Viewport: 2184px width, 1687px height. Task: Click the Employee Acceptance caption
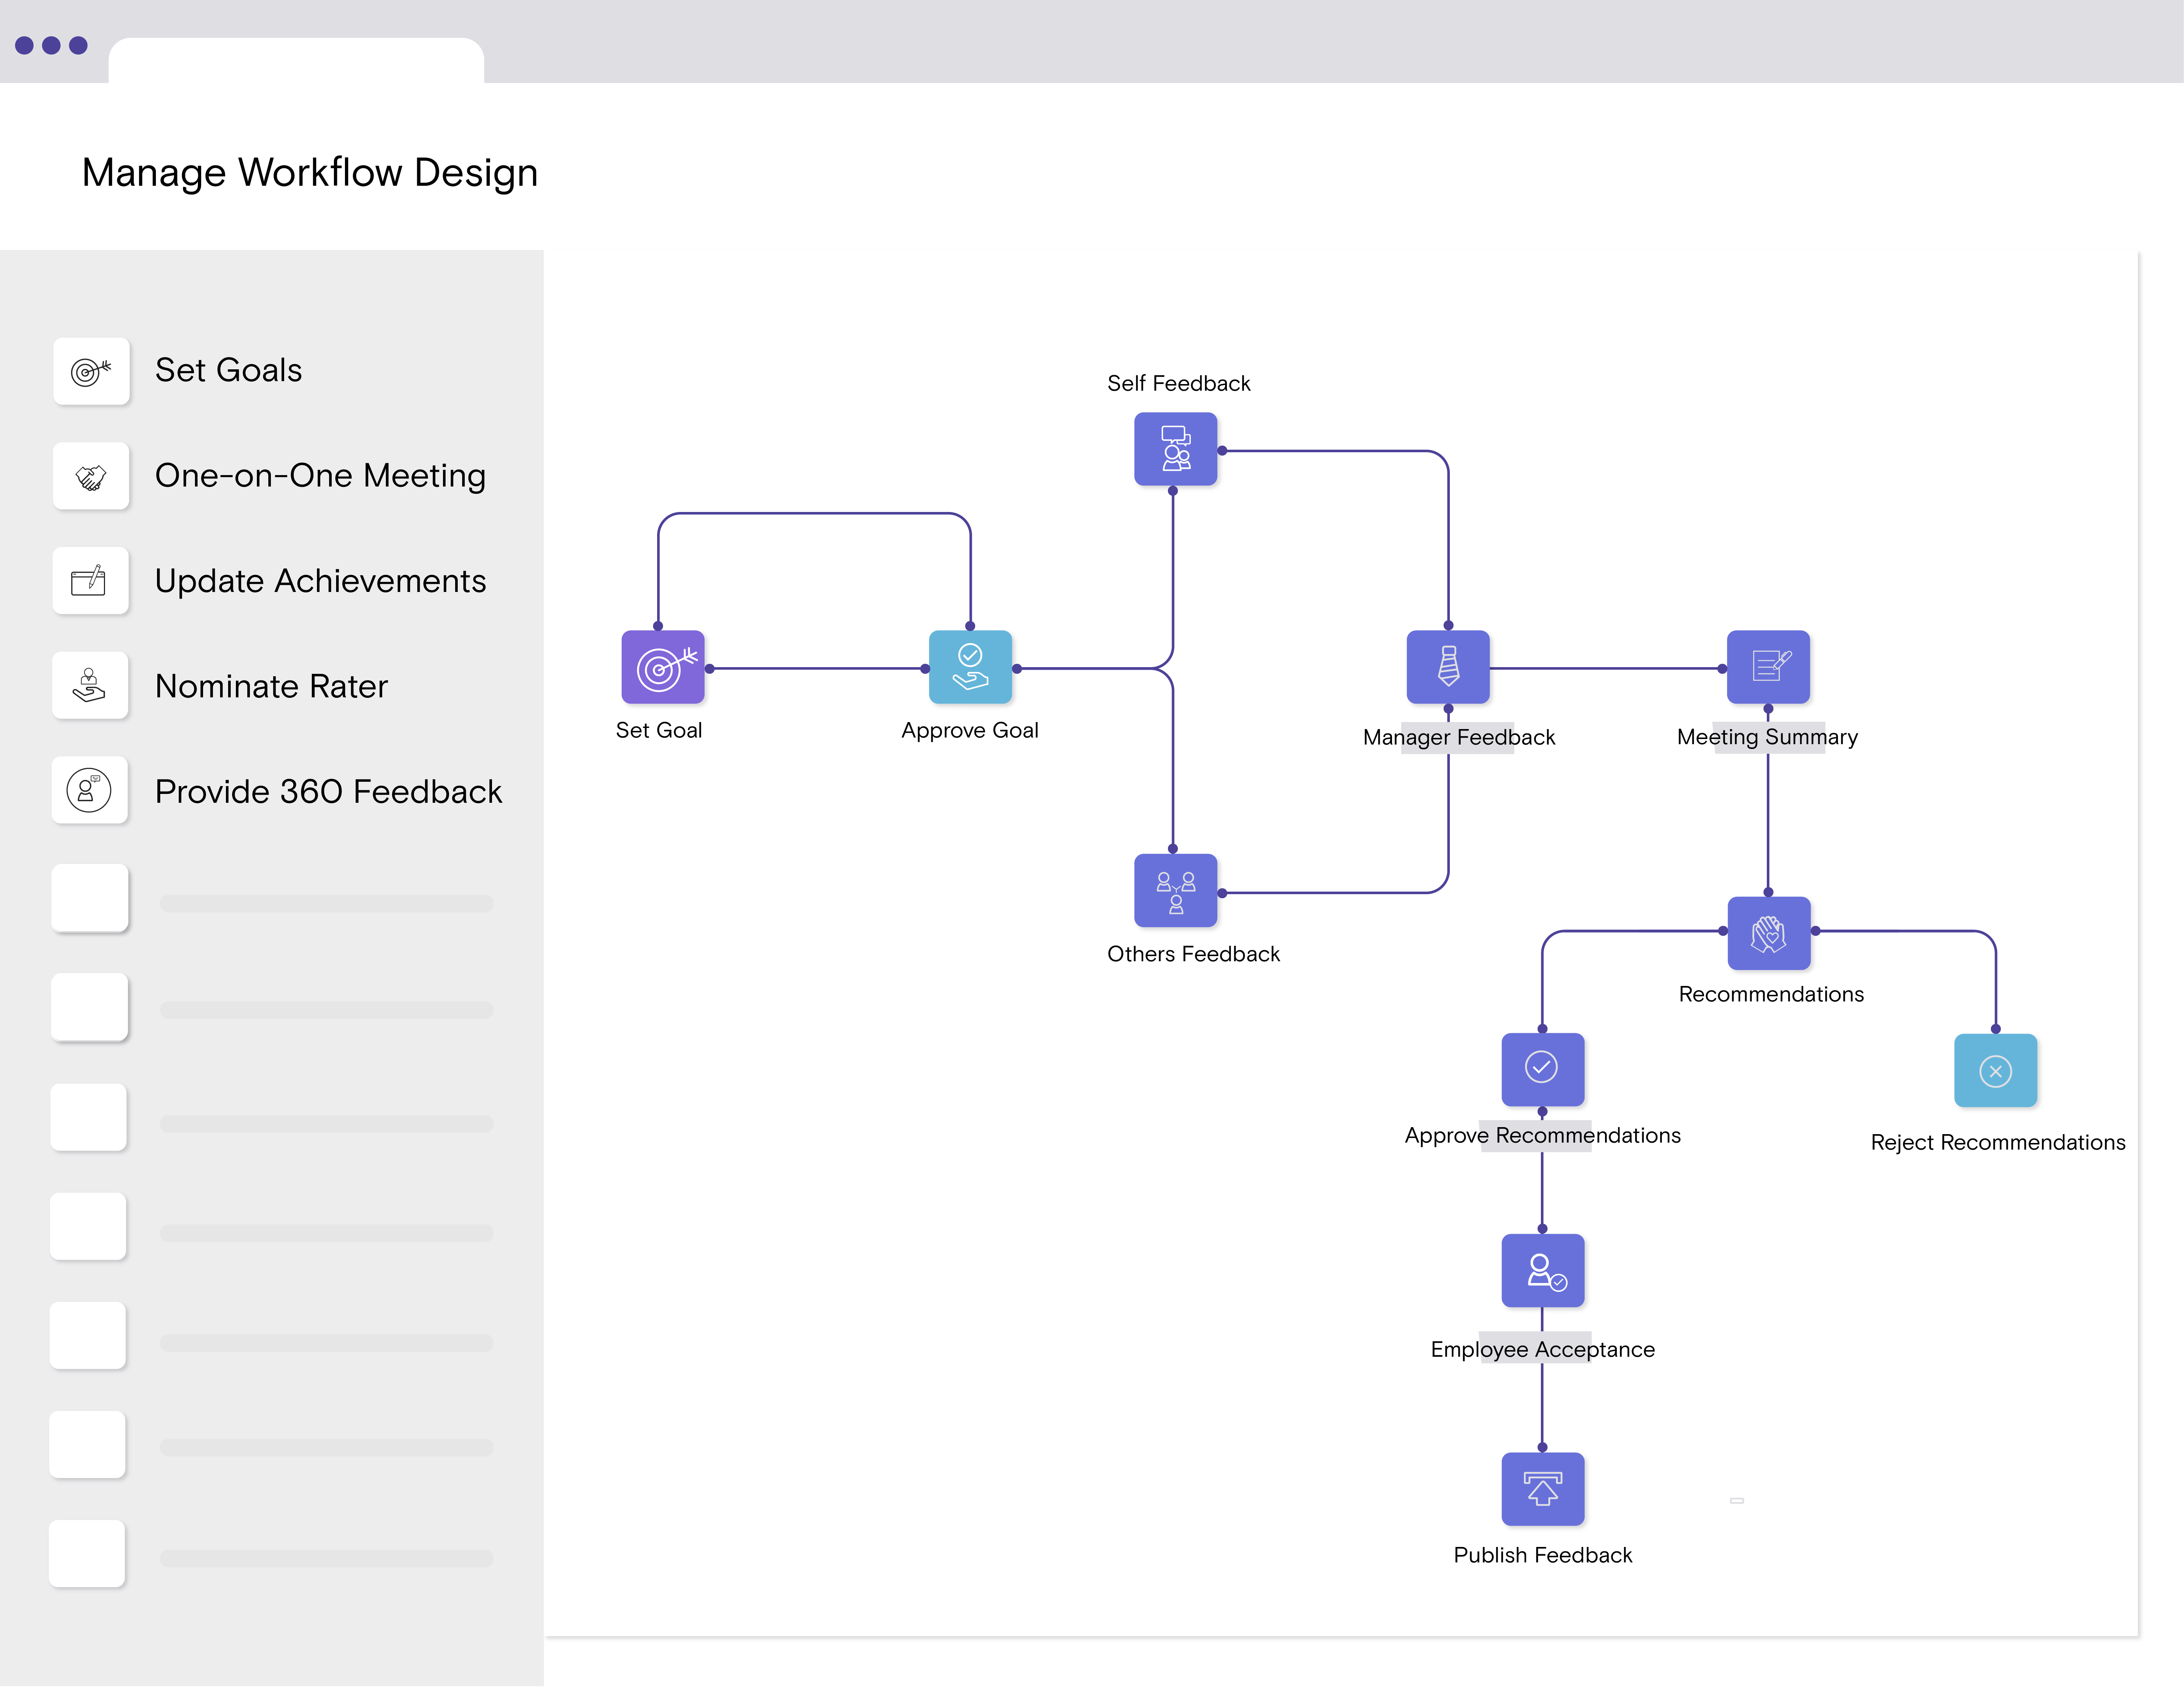(1543, 1350)
